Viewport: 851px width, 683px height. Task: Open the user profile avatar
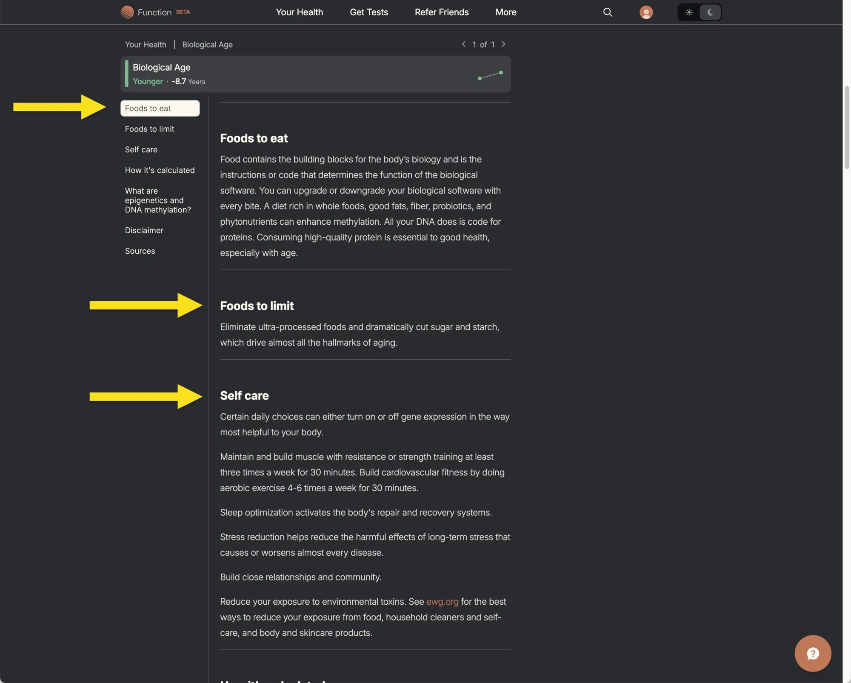coord(646,12)
